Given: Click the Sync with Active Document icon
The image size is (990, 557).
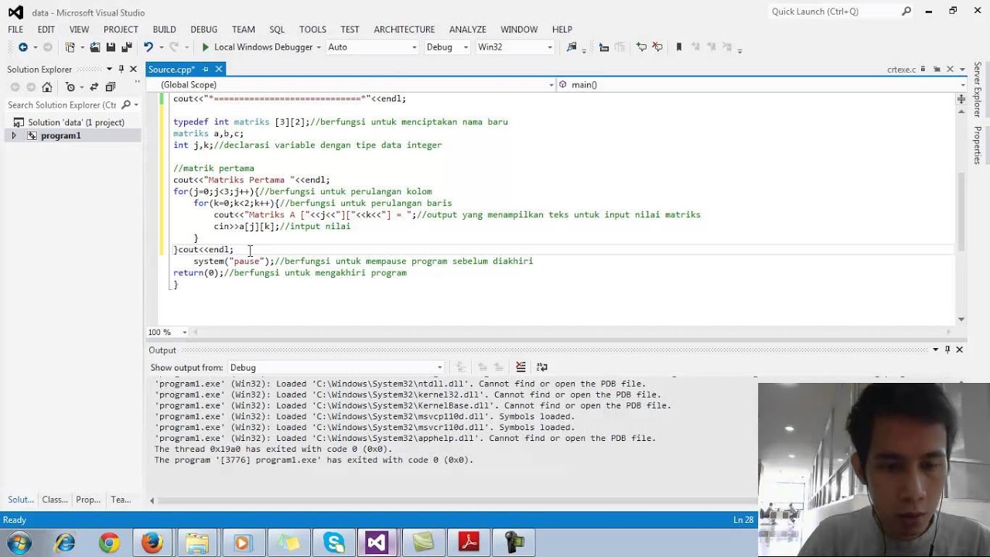Looking at the screenshot, I should 94,87.
